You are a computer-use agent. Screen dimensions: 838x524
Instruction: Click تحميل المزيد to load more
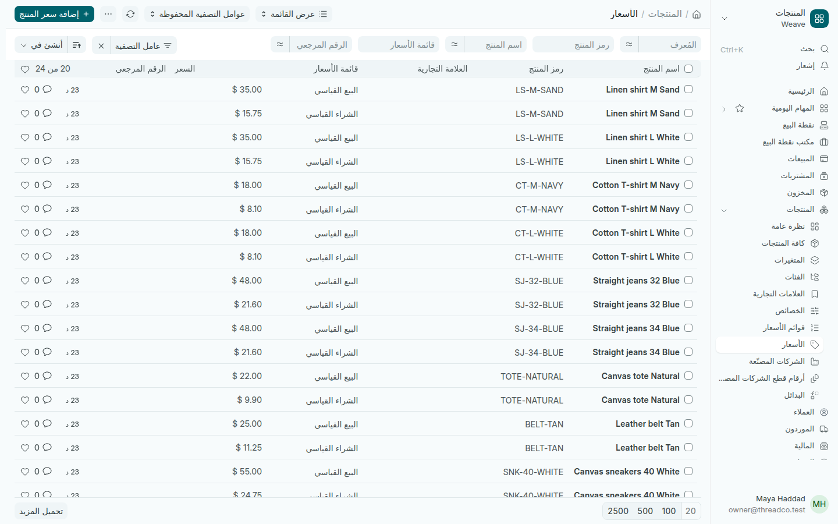click(x=41, y=511)
